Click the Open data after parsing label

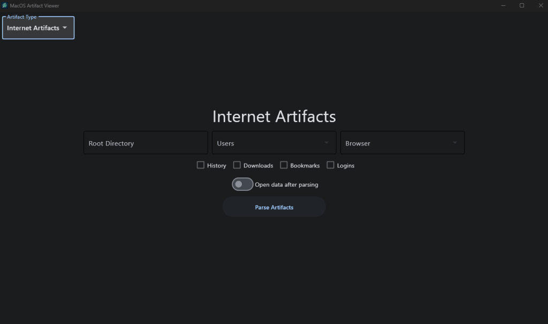[286, 185]
